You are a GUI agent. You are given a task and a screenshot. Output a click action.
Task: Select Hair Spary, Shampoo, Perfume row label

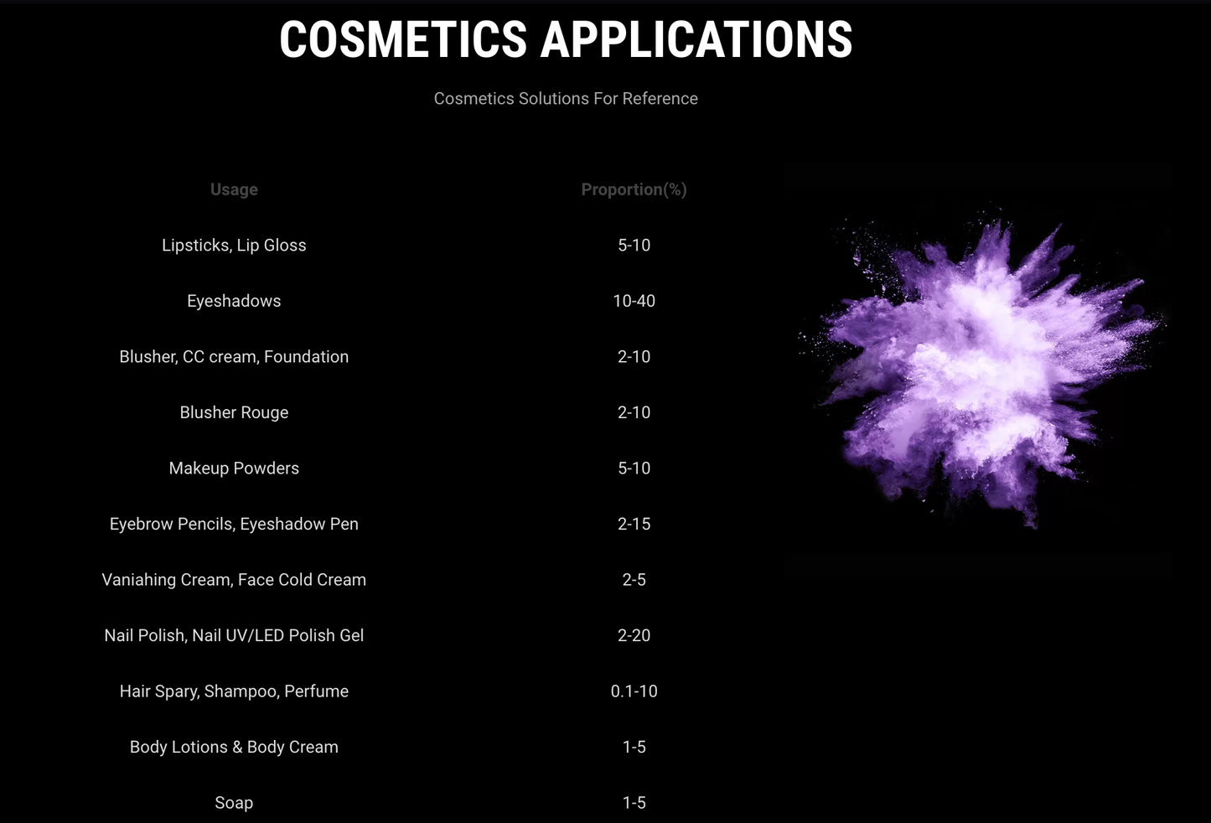pyautogui.click(x=234, y=691)
